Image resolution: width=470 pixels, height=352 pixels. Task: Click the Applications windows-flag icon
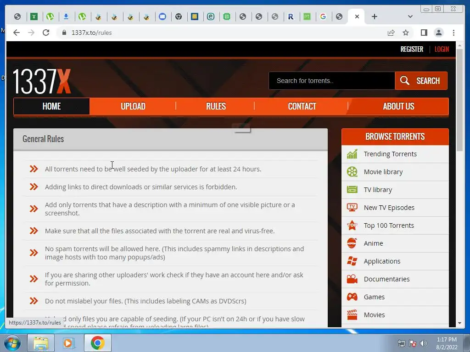click(x=352, y=261)
